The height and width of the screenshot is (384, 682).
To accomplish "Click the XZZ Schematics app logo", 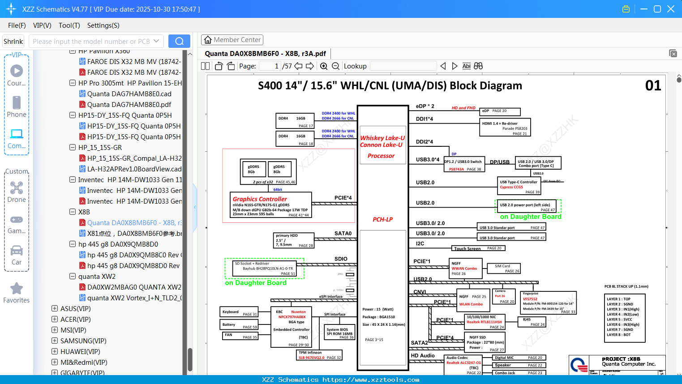I will [11, 9].
